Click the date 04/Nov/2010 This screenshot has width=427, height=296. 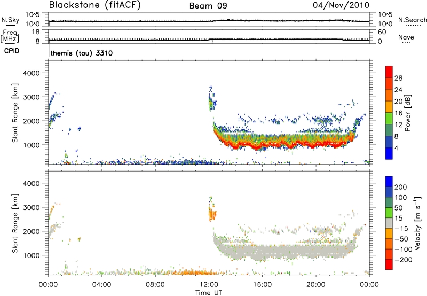click(341, 5)
